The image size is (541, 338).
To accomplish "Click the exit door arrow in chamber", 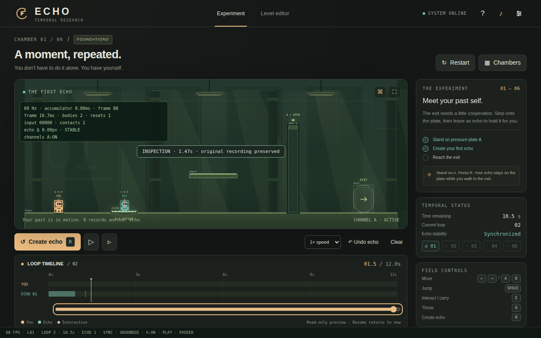I will coord(363,199).
